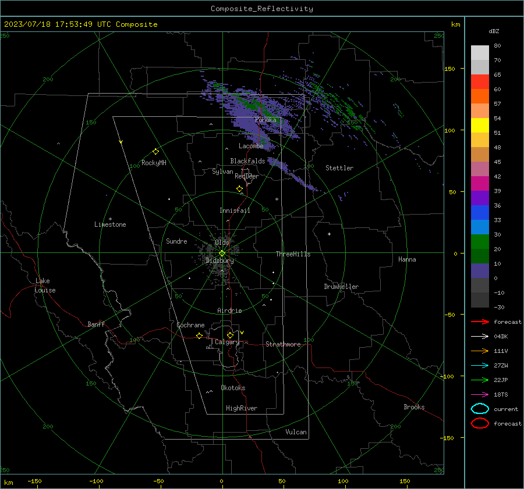Click the red forecast arrow in legend

coord(480,322)
